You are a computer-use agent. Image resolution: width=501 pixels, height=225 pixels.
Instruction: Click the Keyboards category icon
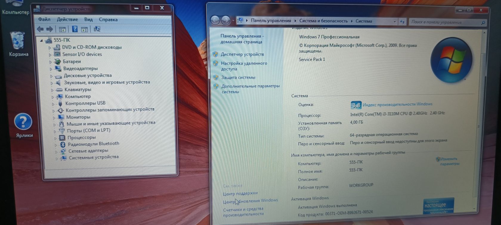pos(59,90)
